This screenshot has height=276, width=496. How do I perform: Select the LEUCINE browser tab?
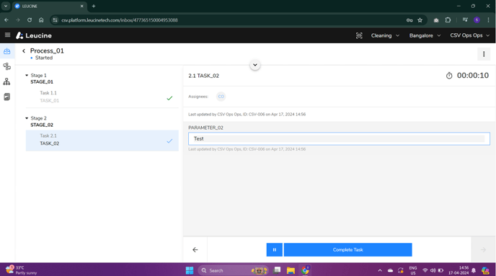(x=49, y=6)
